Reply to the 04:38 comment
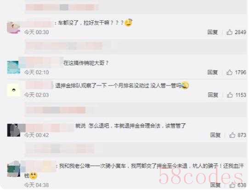The height and width of the screenshot is (190, 250). [x=215, y=185]
